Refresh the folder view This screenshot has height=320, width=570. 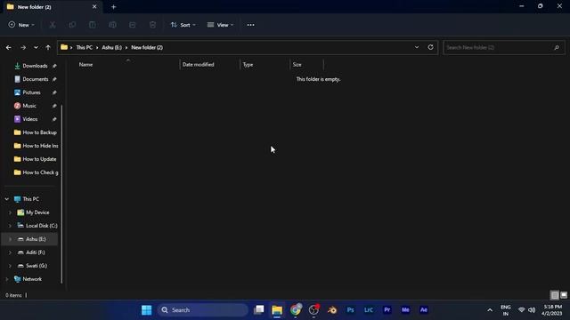pyautogui.click(x=430, y=47)
